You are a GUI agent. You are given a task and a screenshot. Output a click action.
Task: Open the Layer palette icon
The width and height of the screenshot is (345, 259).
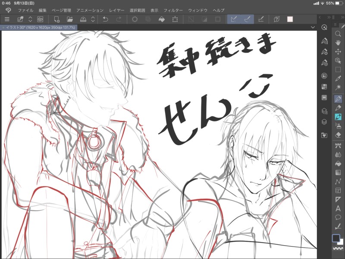pos(324,122)
